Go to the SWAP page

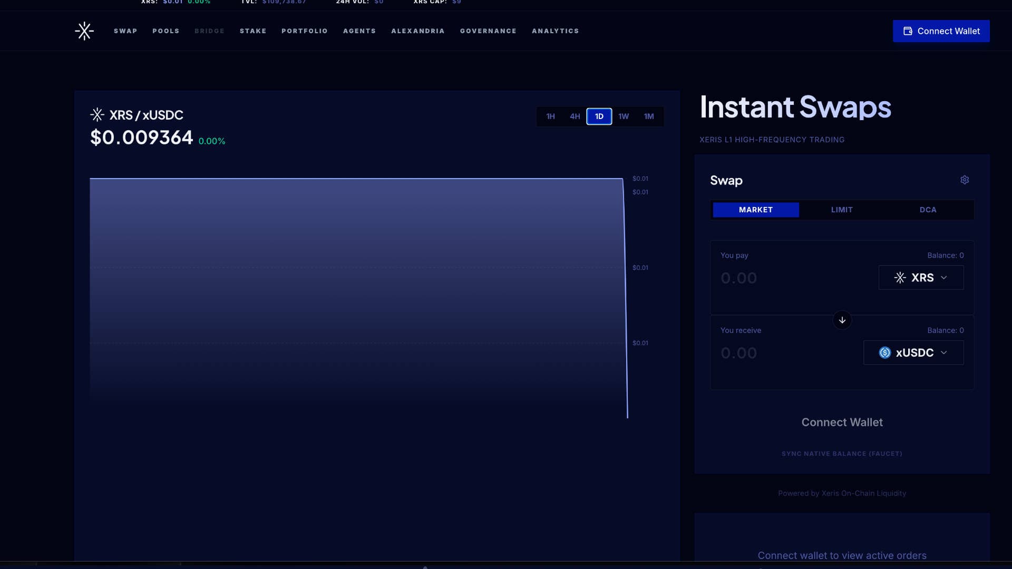tap(125, 31)
